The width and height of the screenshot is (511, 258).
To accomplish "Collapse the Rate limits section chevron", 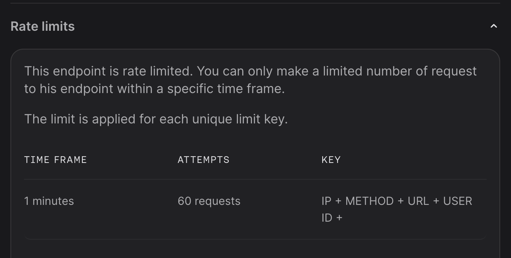I will pos(494,26).
